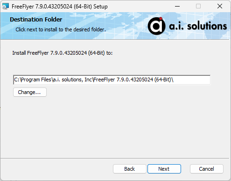Focus the destination folder path field
Image resolution: width=231 pixels, height=181 pixels.
(112, 80)
